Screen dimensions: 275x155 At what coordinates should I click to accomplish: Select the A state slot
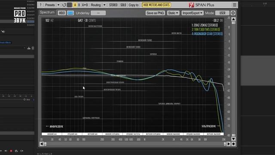[75, 5]
